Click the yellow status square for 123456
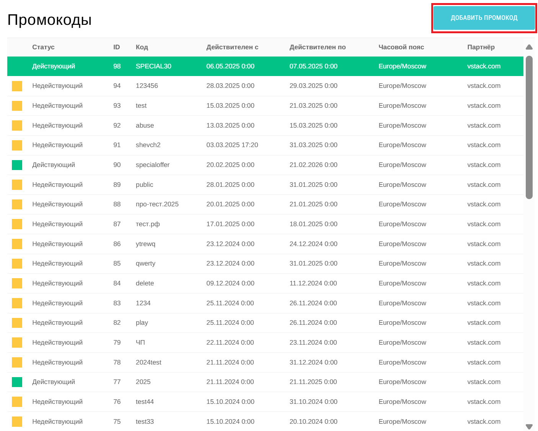Viewport: 538px width, 431px height. (x=17, y=86)
